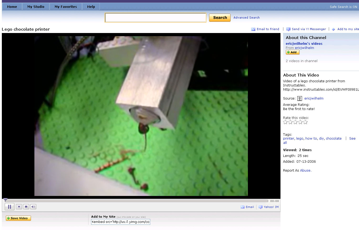Click See all tags link

point(352,139)
